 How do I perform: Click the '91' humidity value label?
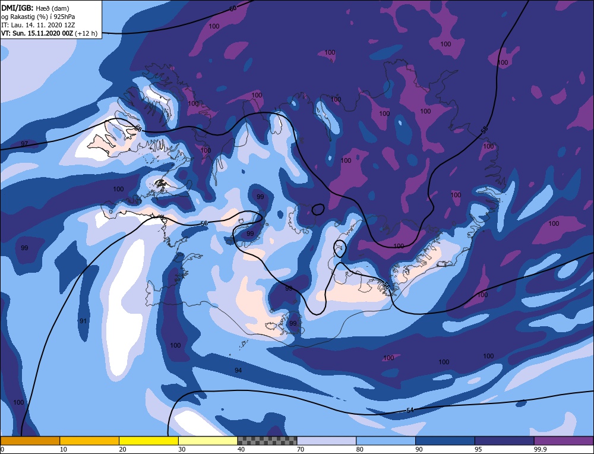pos(83,321)
